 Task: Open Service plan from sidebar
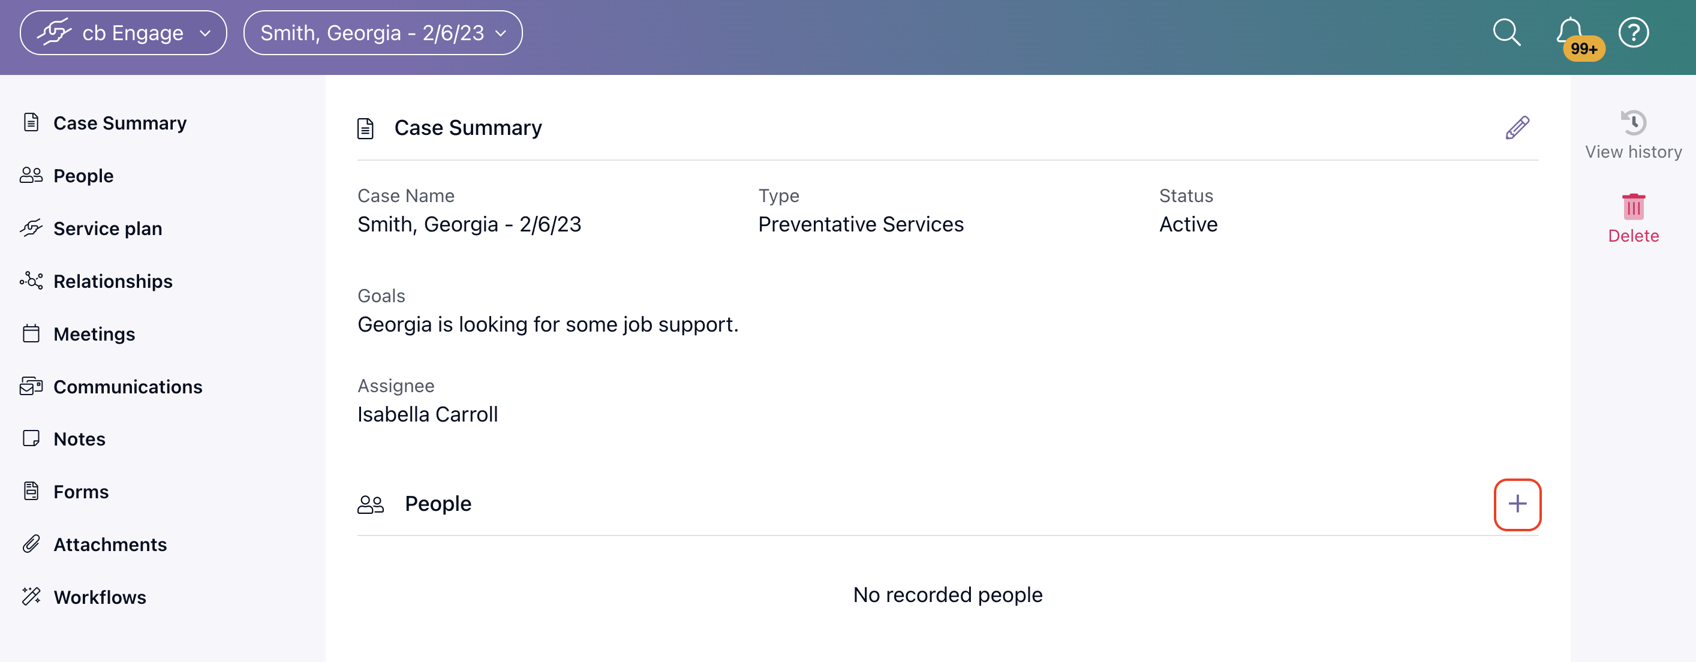click(x=108, y=228)
